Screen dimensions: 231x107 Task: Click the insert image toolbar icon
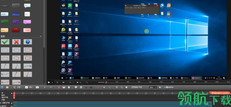81,87
